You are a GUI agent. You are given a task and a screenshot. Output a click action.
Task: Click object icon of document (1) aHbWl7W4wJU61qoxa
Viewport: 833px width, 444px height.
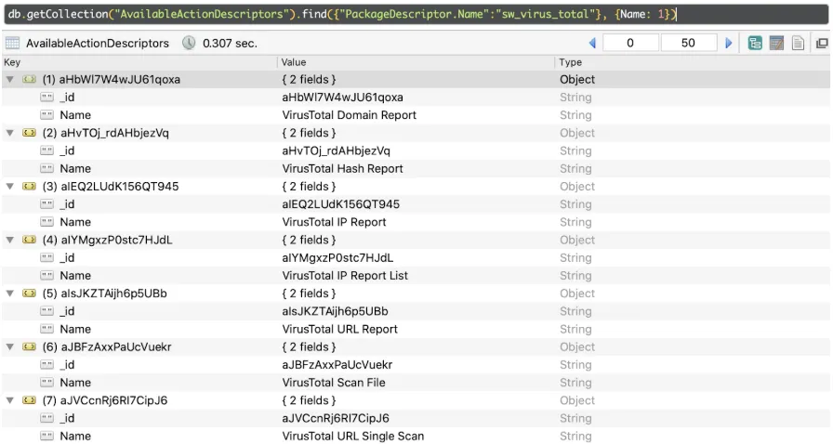click(x=29, y=79)
